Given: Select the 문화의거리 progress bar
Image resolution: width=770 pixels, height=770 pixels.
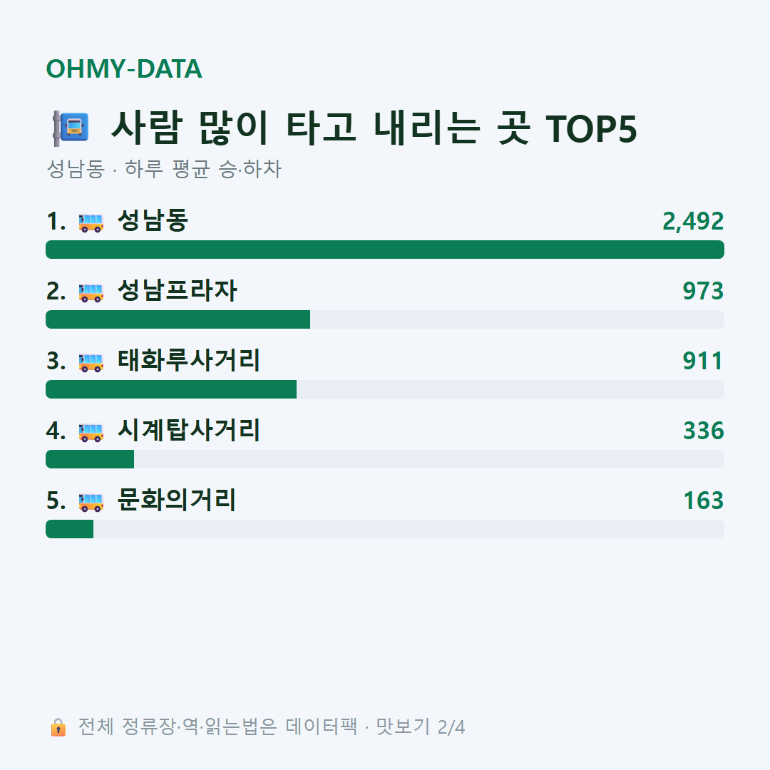Looking at the screenshot, I should pos(385,529).
